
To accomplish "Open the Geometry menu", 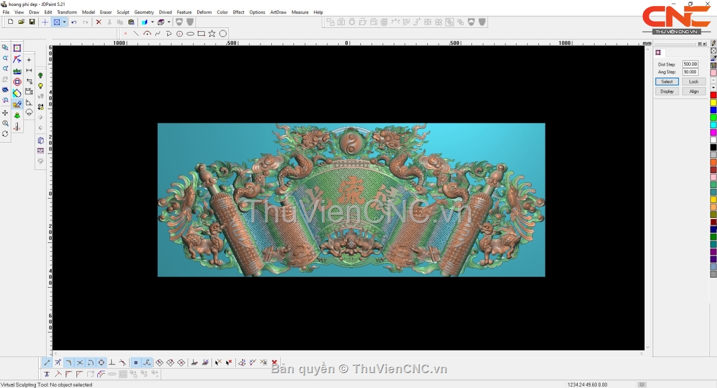I will pos(144,12).
